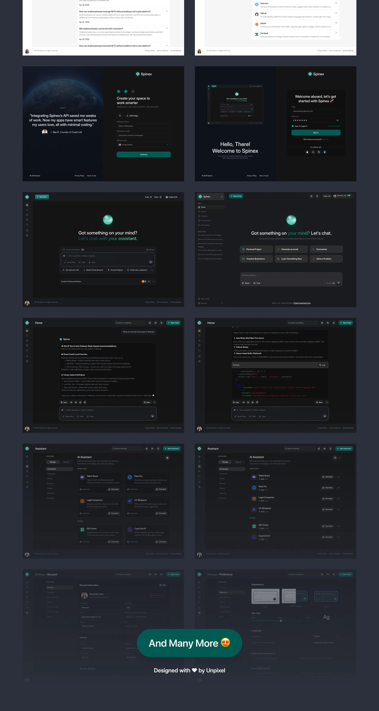Click the Pitch Pro icon in grid view
Screen dimensions: 379x711
[130, 477]
